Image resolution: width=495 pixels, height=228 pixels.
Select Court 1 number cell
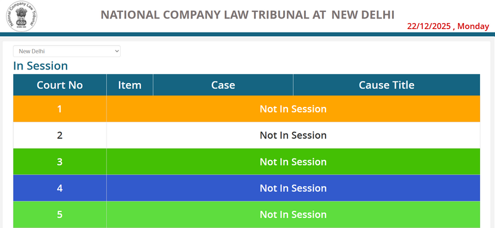click(59, 109)
